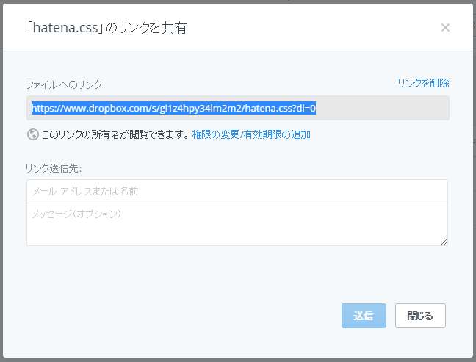This screenshot has height=362, width=476.
Task: Click the dialog title 「hatena.css」のリンクを共有
Action: pyautogui.click(x=107, y=28)
